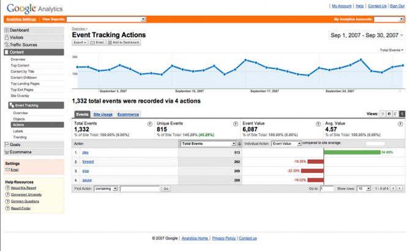Click the green 54.69% comparison bar

pyautogui.click(x=353, y=152)
